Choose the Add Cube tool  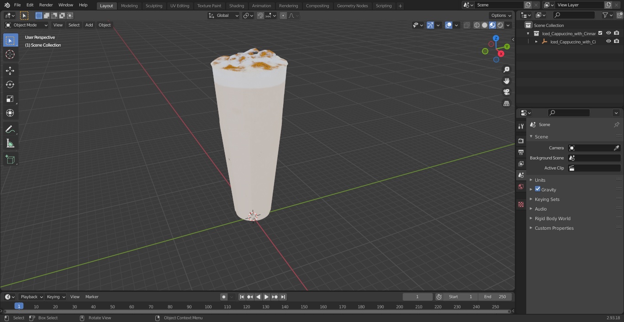(10, 160)
